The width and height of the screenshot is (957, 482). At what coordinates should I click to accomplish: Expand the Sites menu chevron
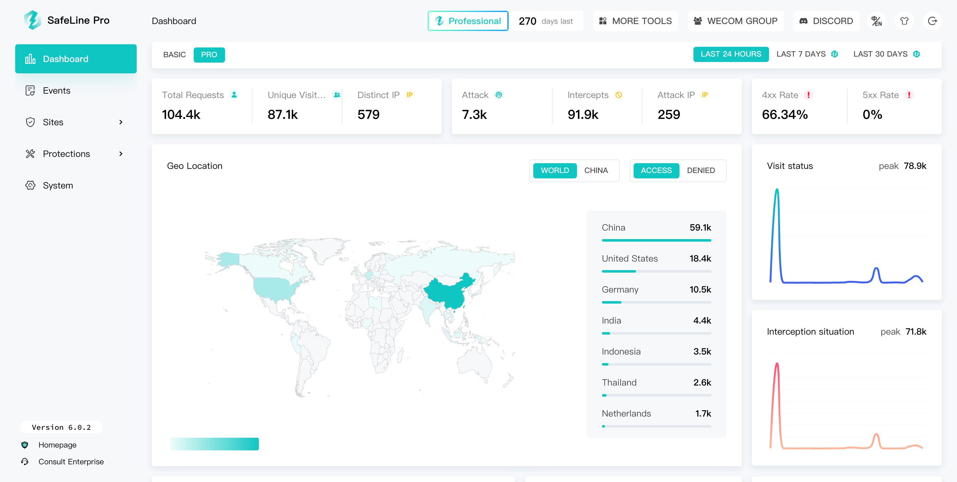click(x=121, y=122)
